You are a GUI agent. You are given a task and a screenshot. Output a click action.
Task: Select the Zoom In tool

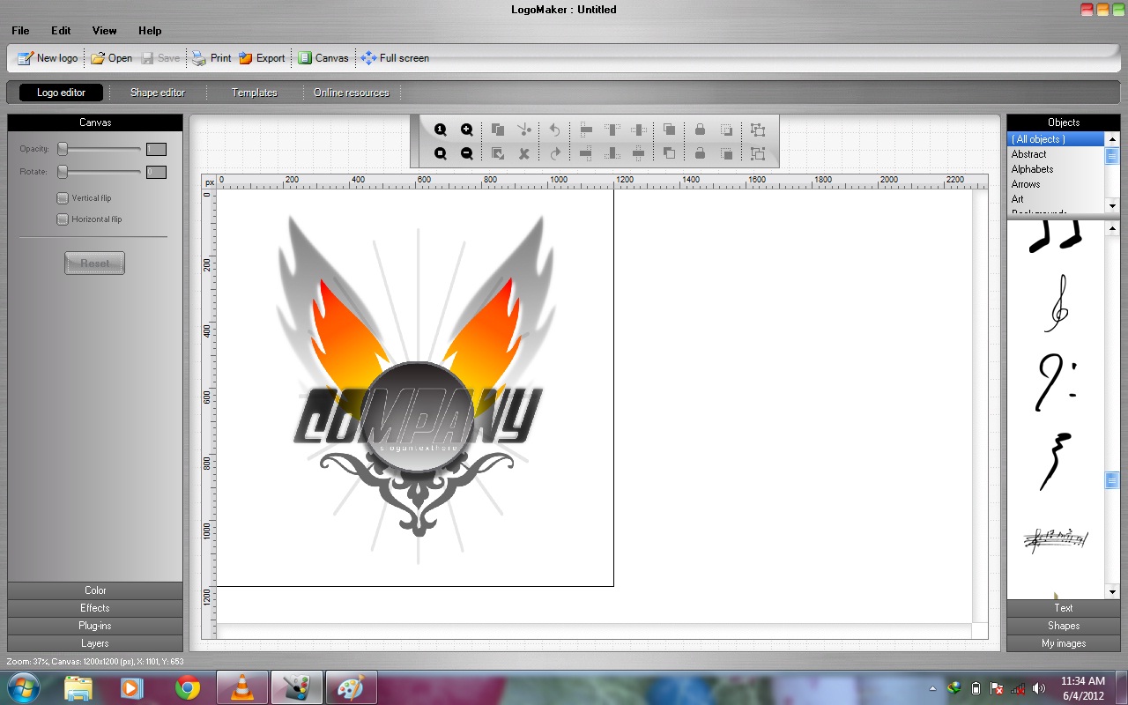click(467, 129)
